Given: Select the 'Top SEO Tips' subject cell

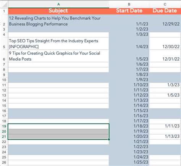Looking at the screenshot, I should click(58, 44).
